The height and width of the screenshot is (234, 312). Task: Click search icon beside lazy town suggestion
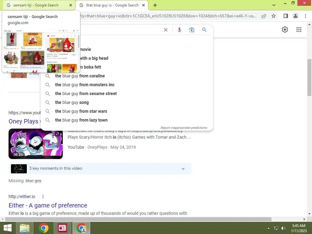point(48,120)
